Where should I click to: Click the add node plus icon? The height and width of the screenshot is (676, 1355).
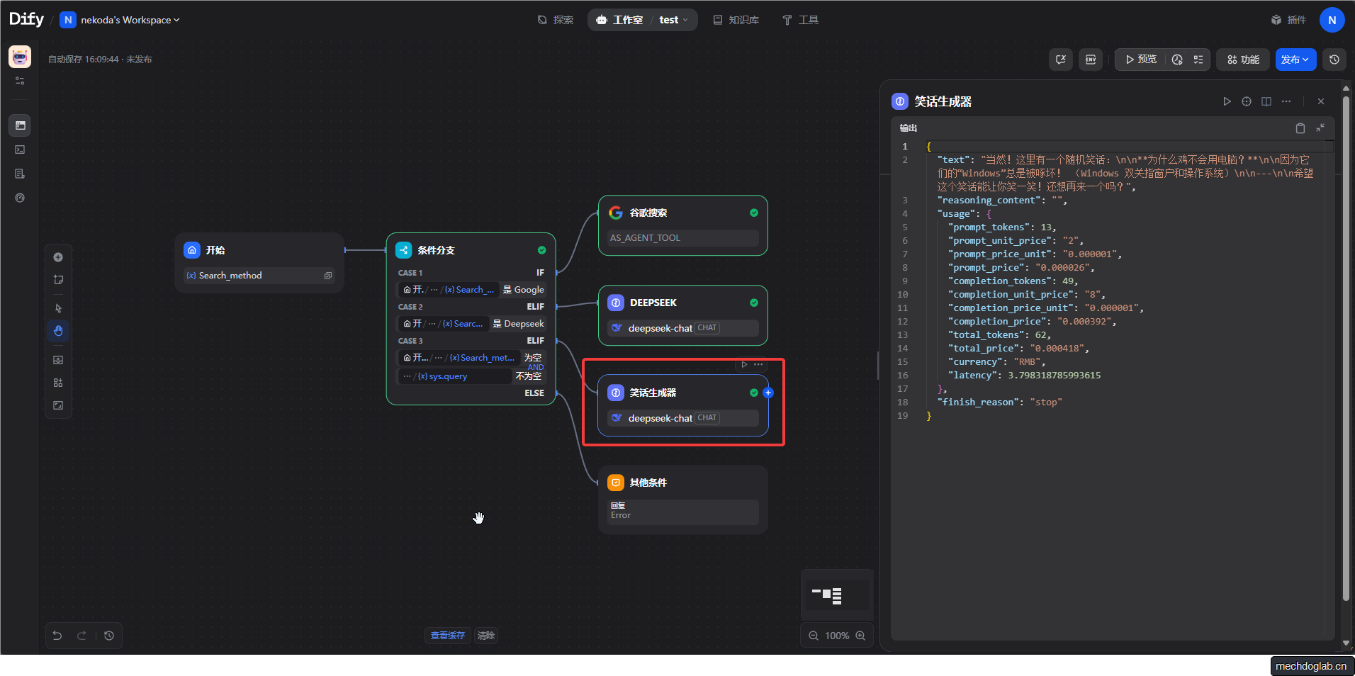[58, 257]
